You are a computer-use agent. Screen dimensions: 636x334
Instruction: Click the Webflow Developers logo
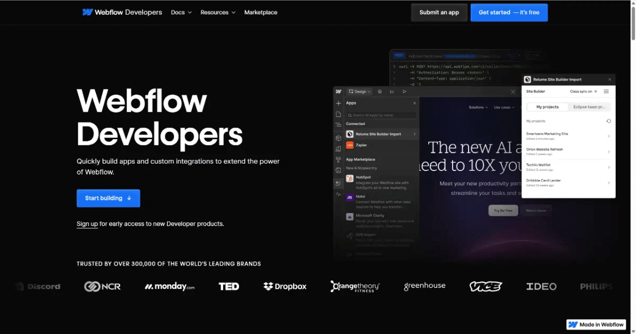[122, 12]
